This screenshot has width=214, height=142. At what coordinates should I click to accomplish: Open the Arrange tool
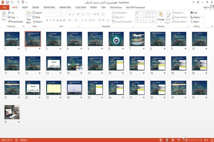[x=161, y=17]
